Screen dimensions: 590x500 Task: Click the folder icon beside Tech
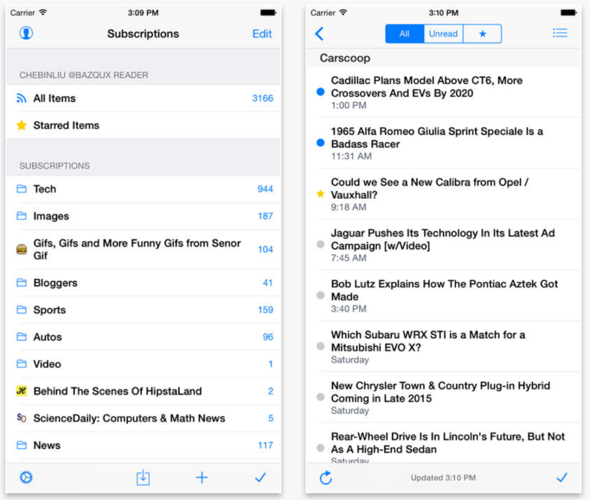[21, 188]
